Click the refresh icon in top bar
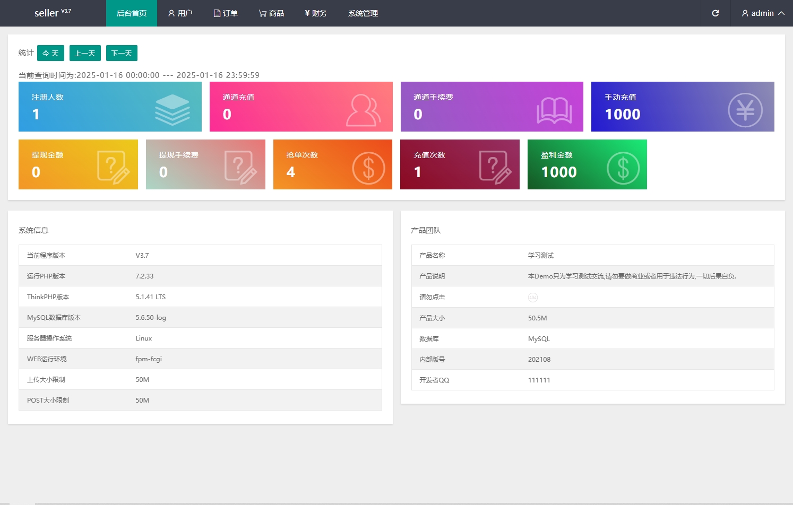 pos(715,13)
